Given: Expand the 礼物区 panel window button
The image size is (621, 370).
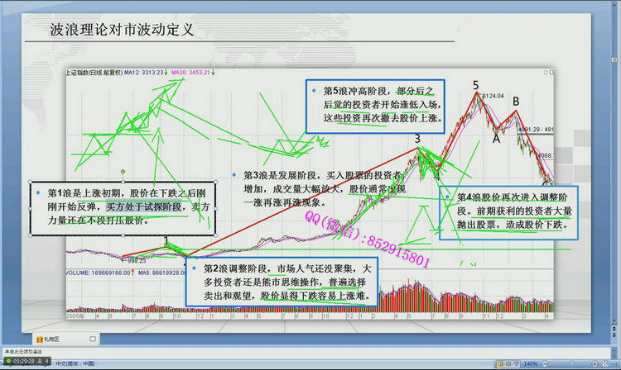Looking at the screenshot, I should pyautogui.click(x=94, y=339).
